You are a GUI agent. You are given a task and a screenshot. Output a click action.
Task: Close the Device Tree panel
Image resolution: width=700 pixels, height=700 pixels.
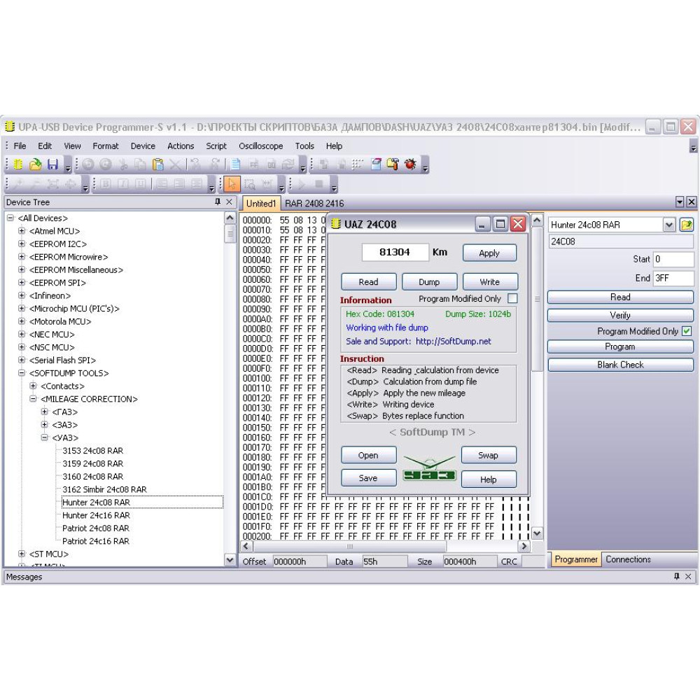click(x=229, y=202)
